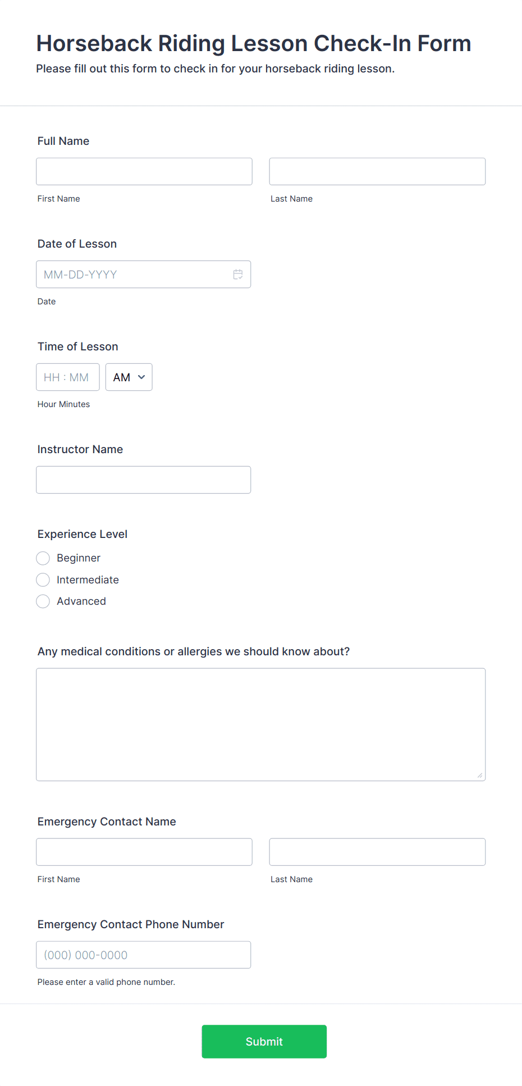This screenshot has height=1086, width=522.
Task: Click the HH : MM time field
Action: click(68, 377)
